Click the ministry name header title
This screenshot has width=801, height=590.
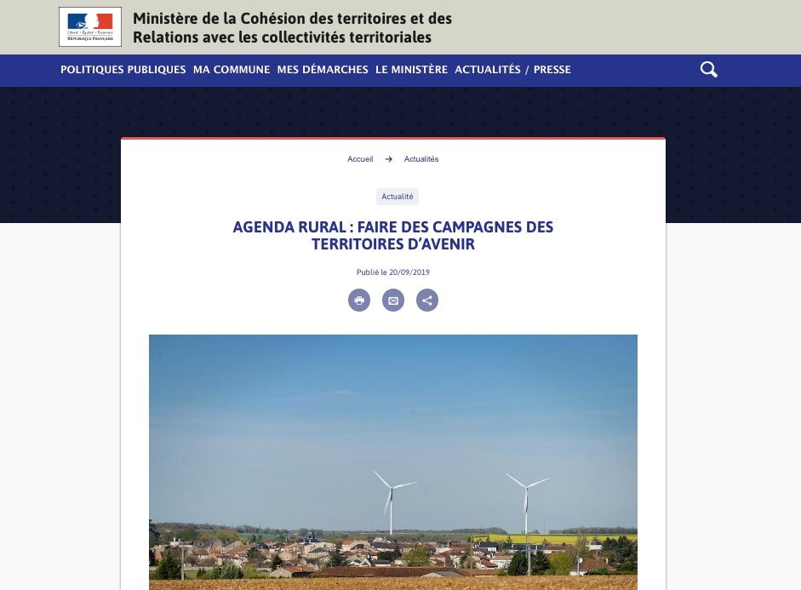292,27
